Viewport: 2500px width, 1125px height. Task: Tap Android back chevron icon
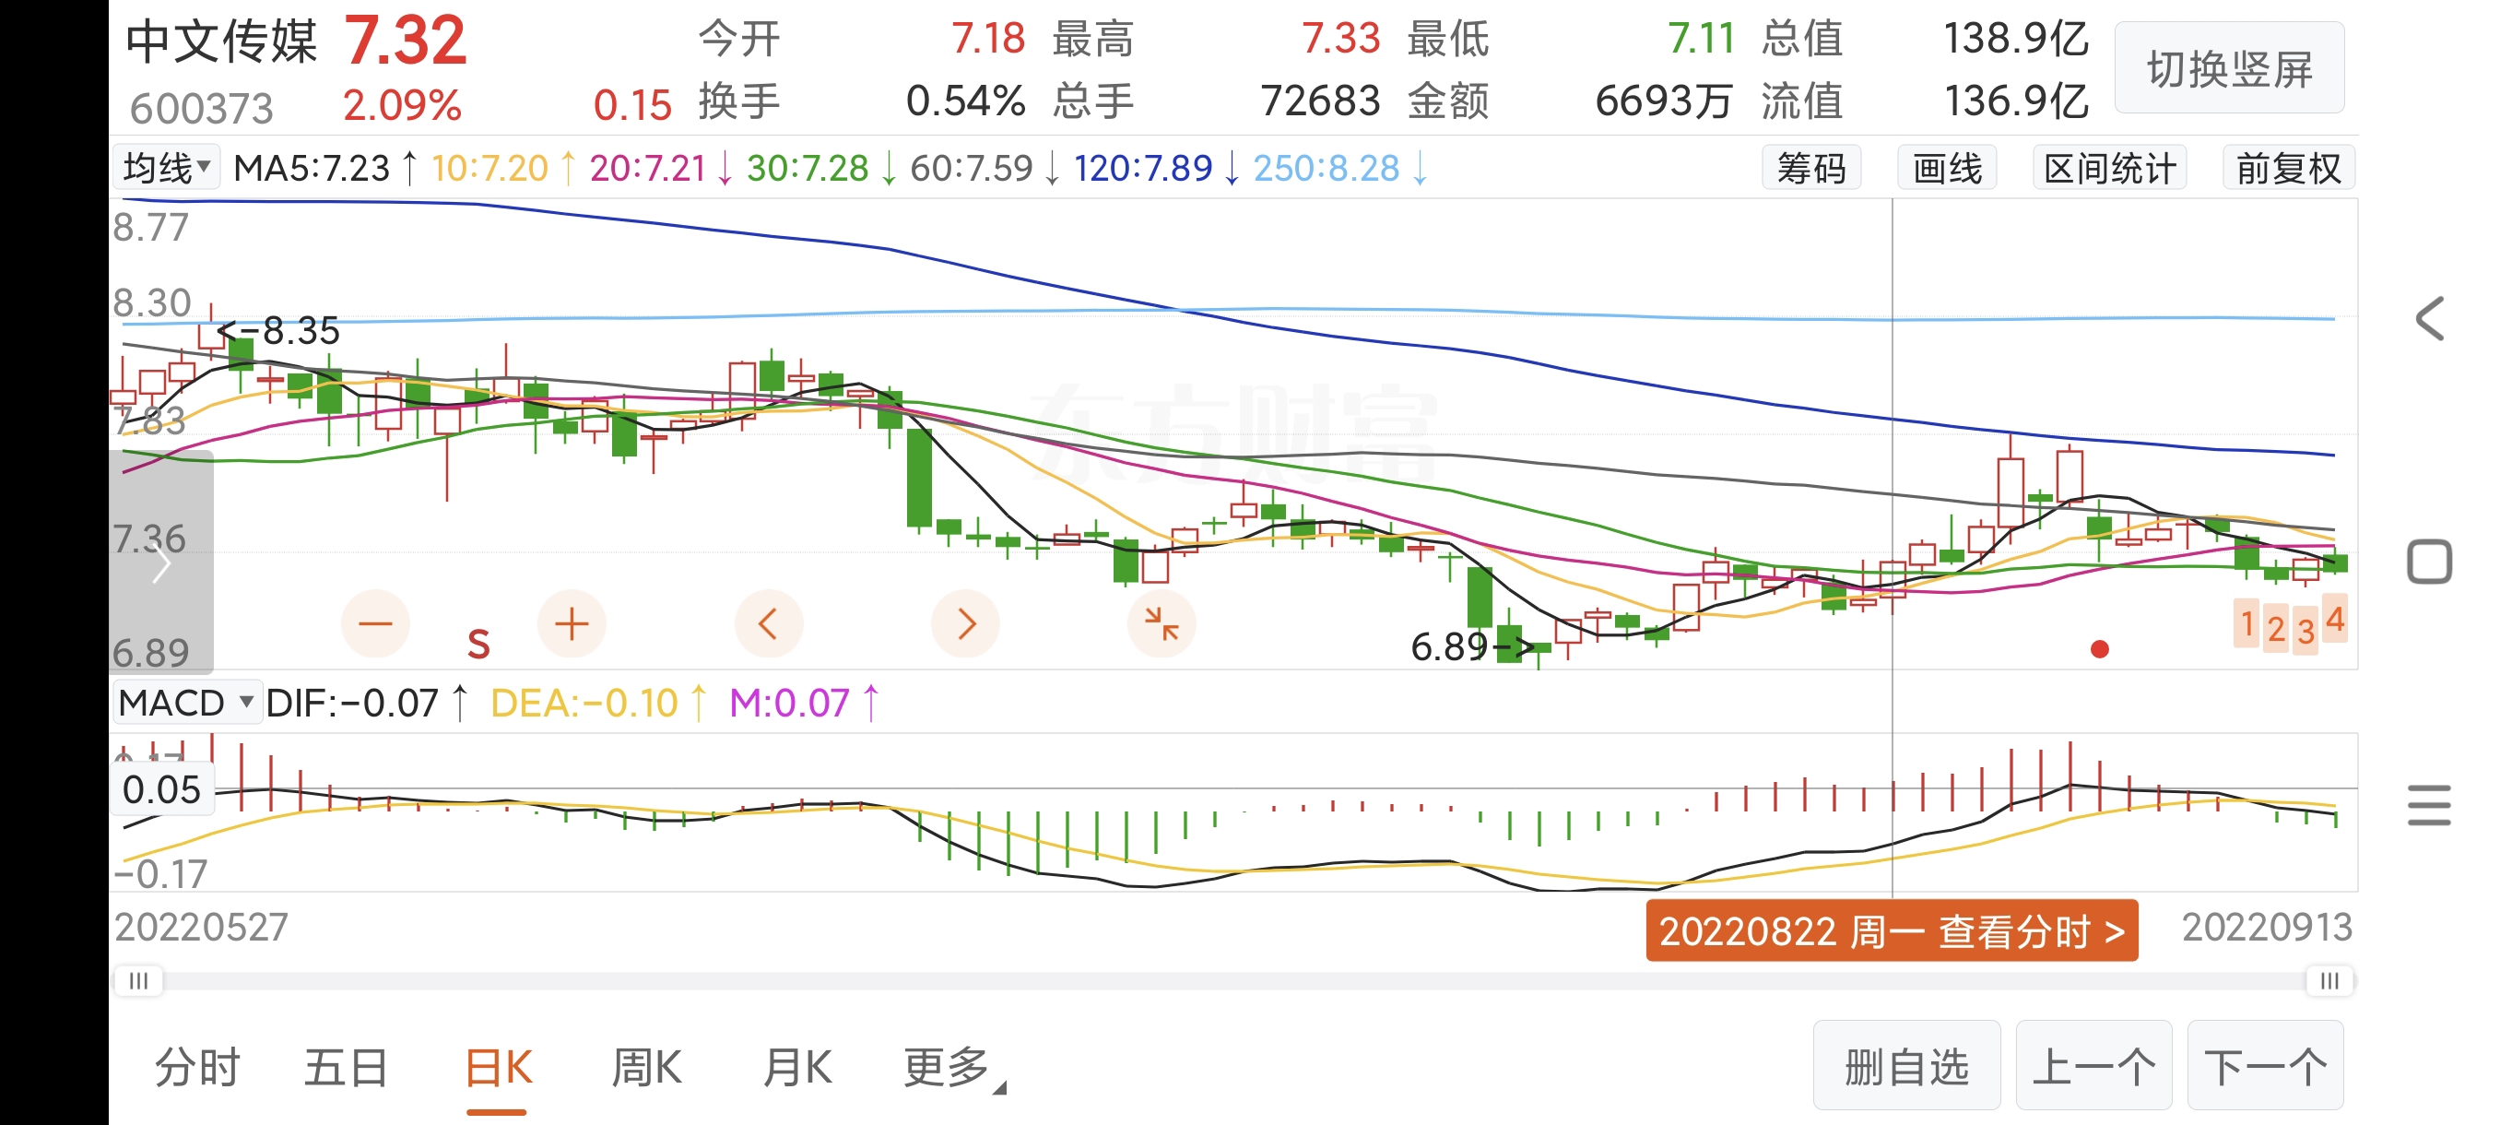coord(2428,318)
